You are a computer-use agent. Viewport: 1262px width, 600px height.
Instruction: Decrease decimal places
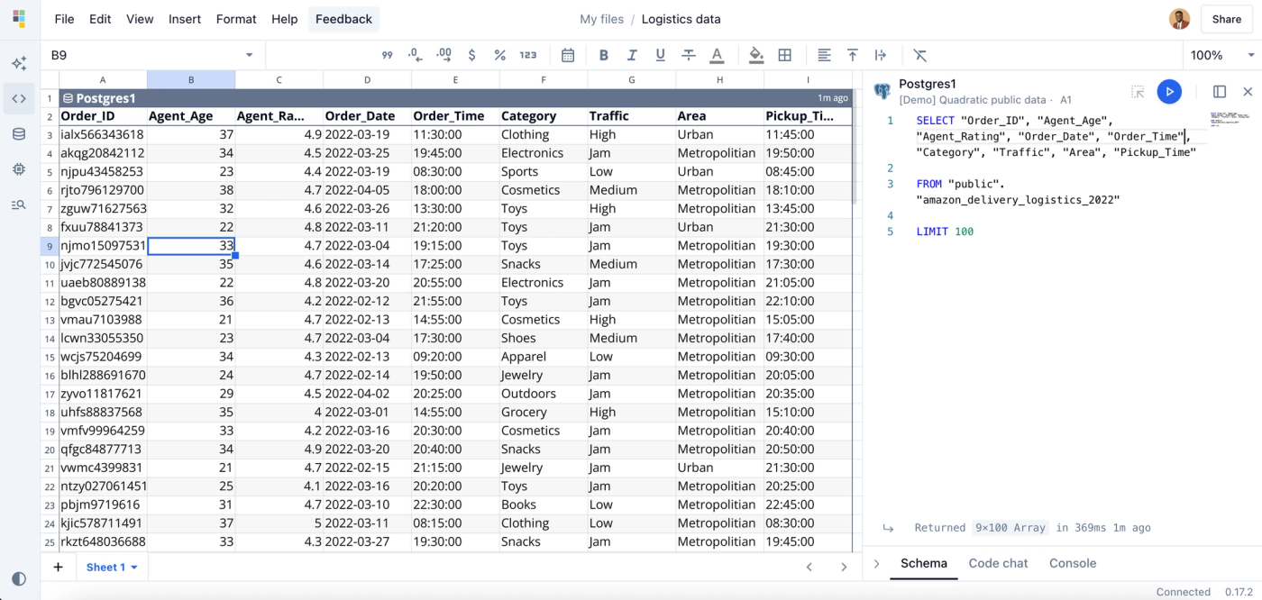[x=415, y=55]
